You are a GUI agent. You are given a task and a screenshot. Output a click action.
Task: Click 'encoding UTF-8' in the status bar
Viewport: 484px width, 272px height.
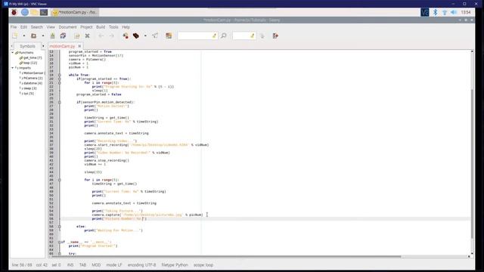[141, 265]
